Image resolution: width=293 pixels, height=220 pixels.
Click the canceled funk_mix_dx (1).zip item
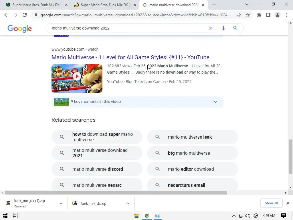tap(29, 203)
